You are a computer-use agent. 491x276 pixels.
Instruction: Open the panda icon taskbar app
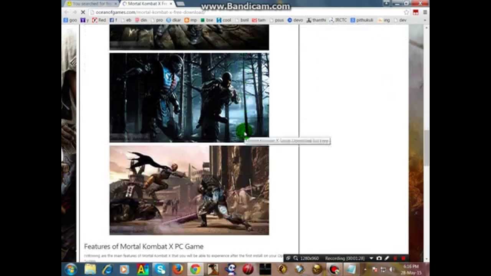pos(230,269)
